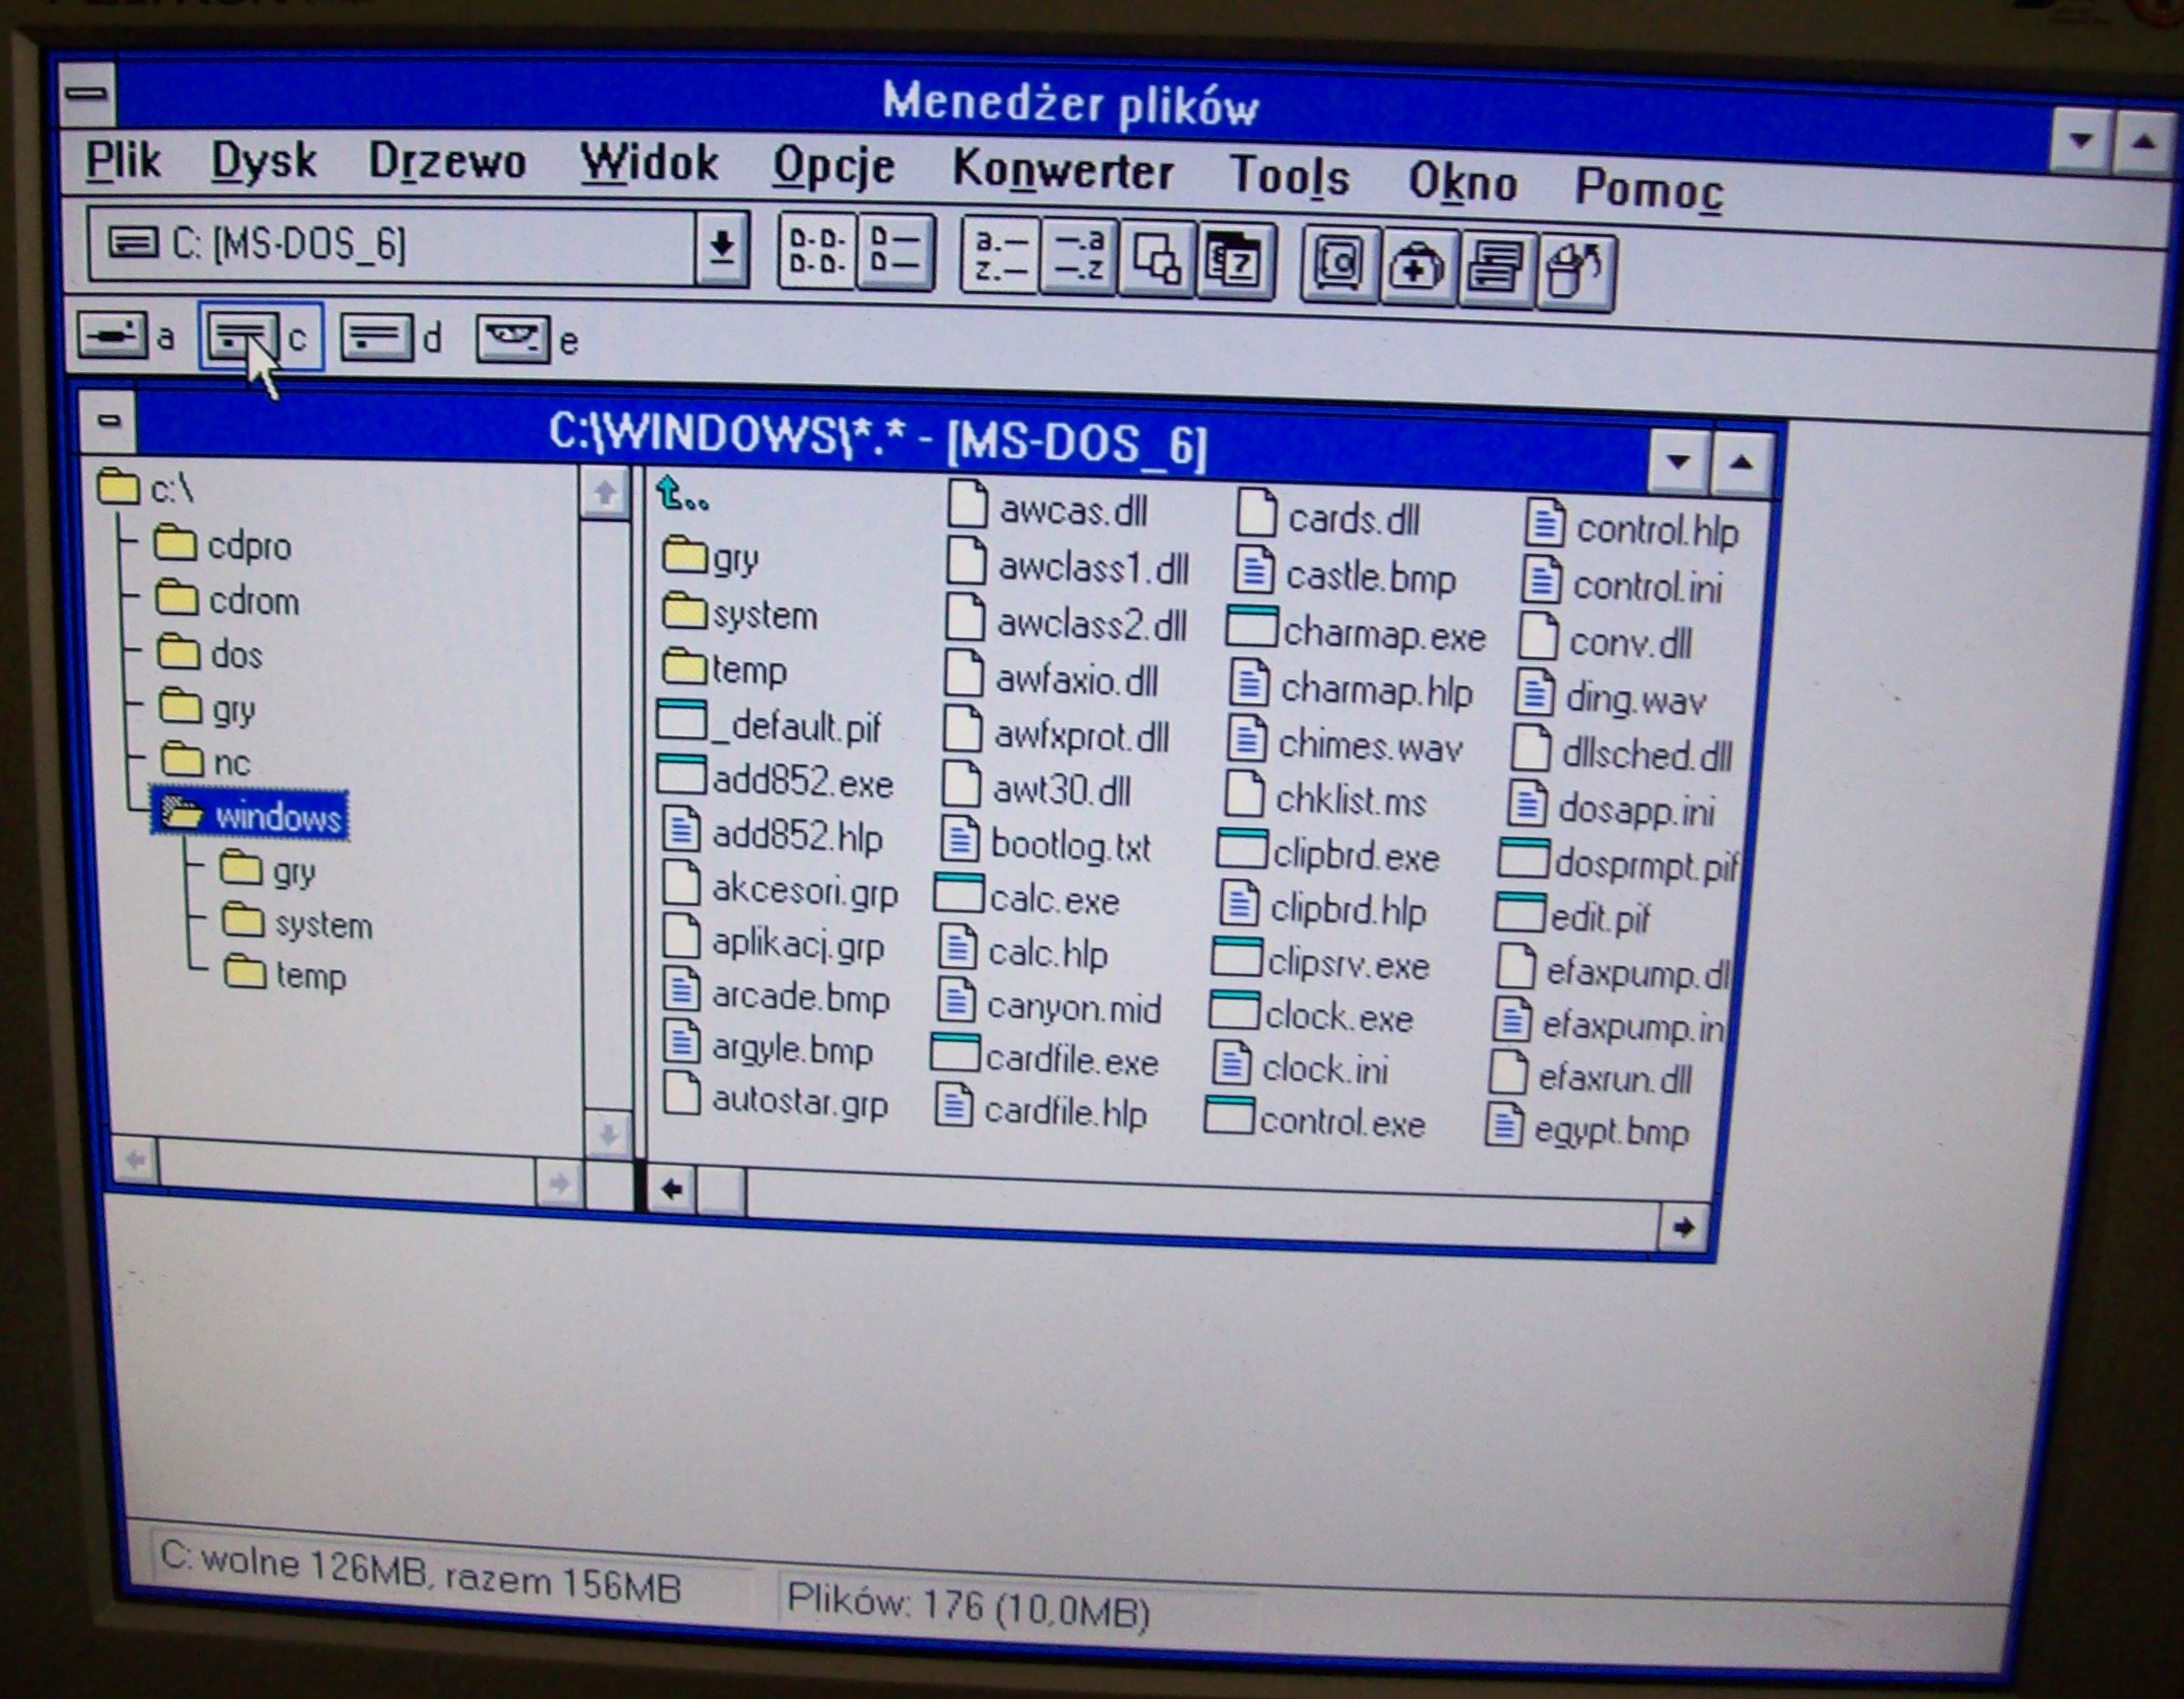Click file list scroll left arrow
Viewport: 2184px width, 1699px height.
tap(672, 1189)
